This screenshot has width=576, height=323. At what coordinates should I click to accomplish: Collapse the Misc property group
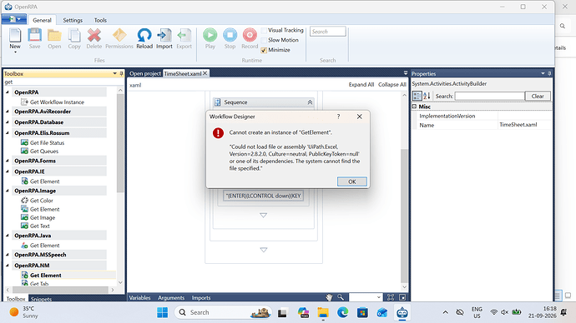point(414,107)
